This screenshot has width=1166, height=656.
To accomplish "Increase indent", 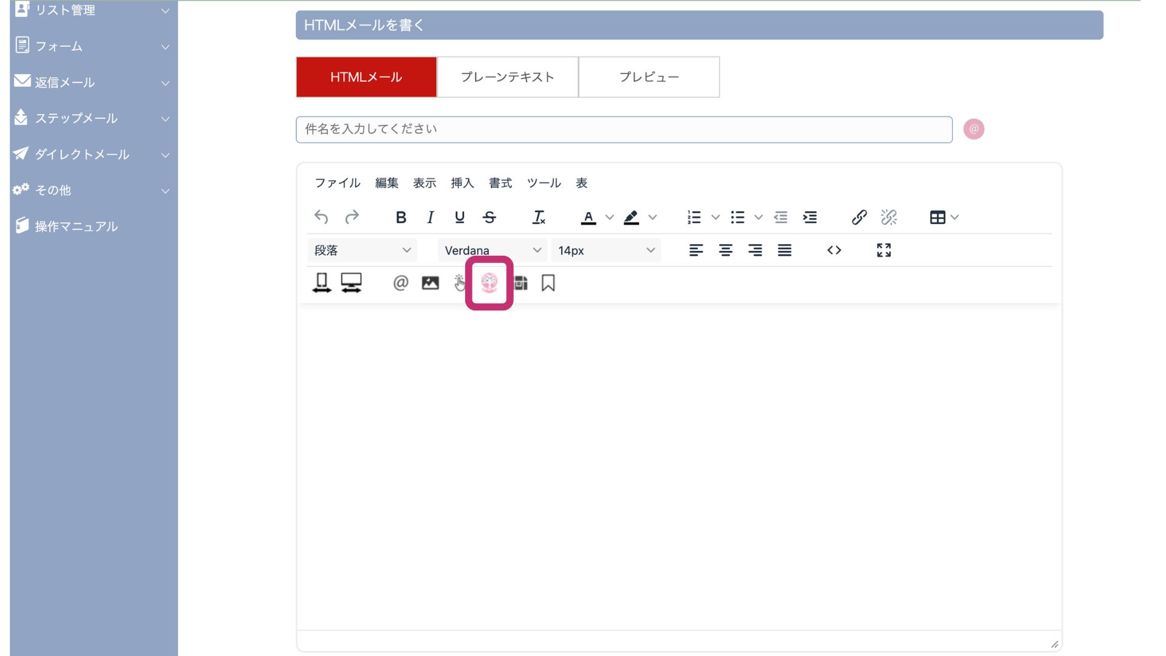I will point(810,217).
